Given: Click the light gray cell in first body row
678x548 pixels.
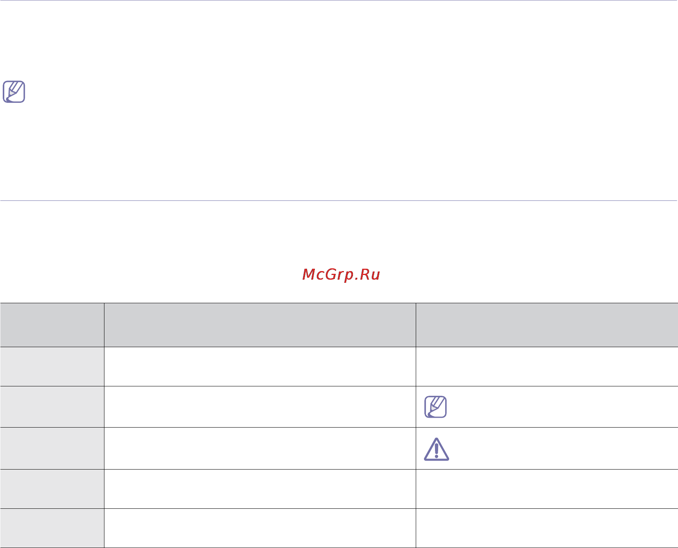Looking at the screenshot, I should (x=52, y=367).
